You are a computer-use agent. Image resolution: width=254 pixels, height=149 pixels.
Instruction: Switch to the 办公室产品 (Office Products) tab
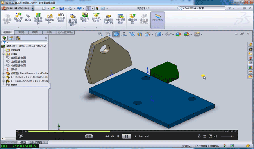65,32
